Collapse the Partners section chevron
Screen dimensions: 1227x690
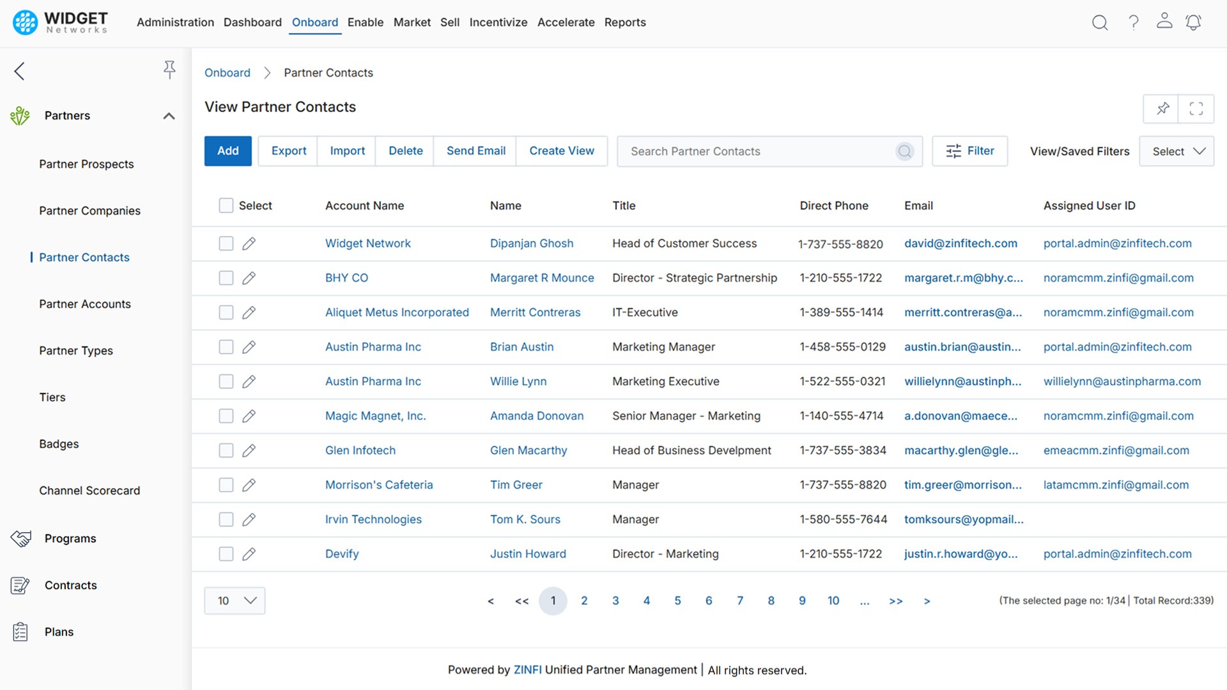pyautogui.click(x=169, y=116)
